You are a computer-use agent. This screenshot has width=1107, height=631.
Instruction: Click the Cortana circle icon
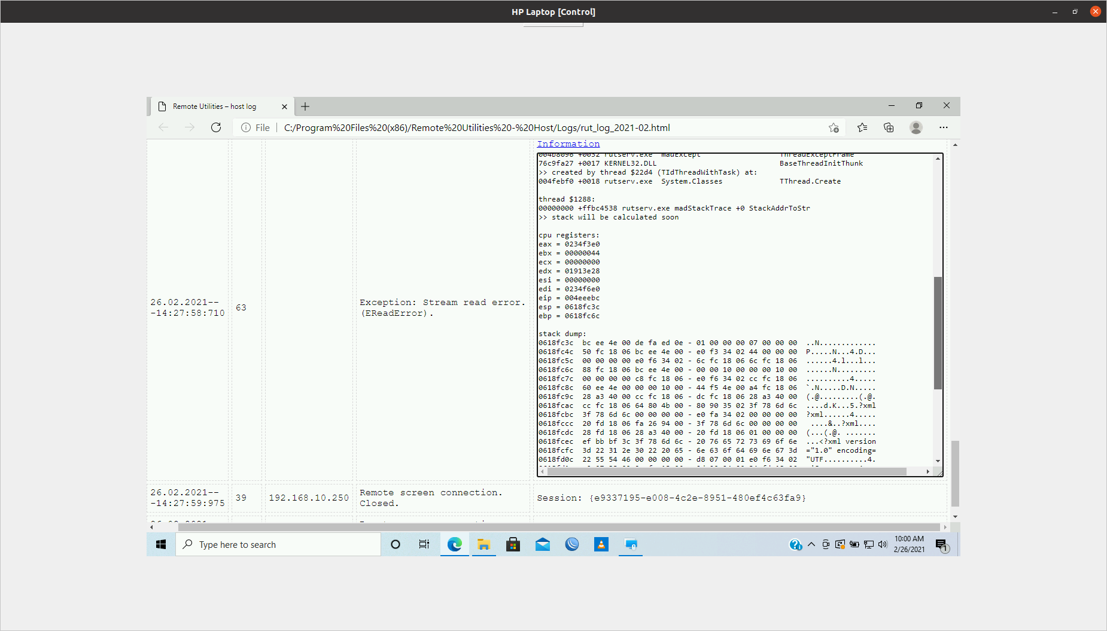tap(395, 544)
